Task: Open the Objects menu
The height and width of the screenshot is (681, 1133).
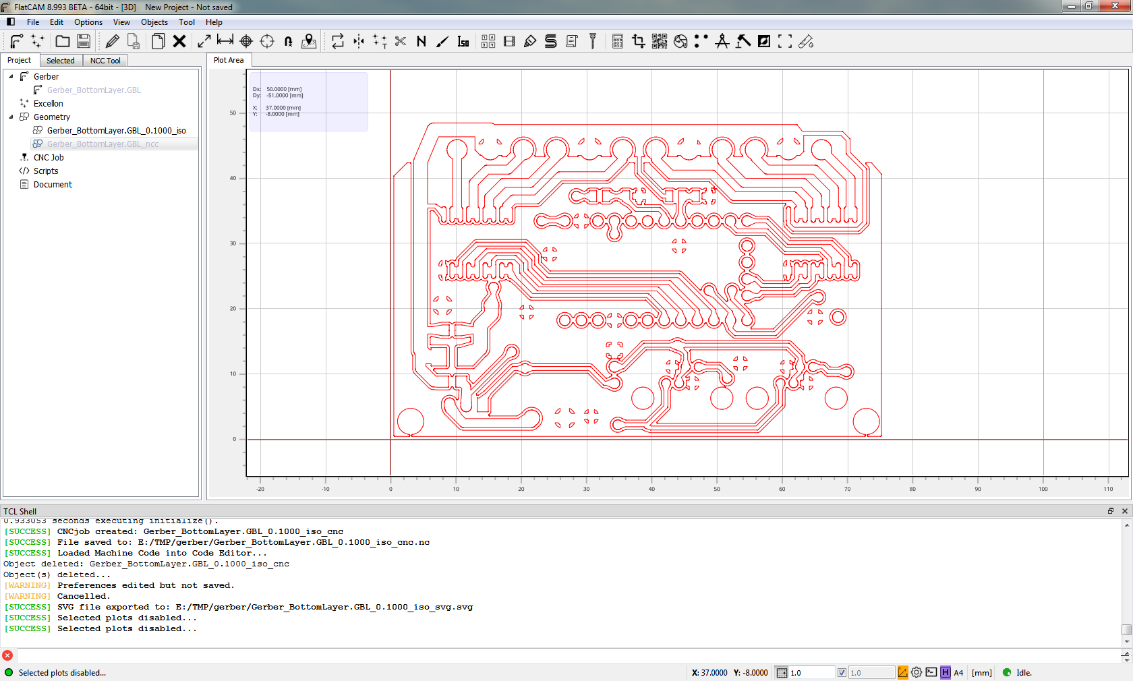Action: click(154, 22)
